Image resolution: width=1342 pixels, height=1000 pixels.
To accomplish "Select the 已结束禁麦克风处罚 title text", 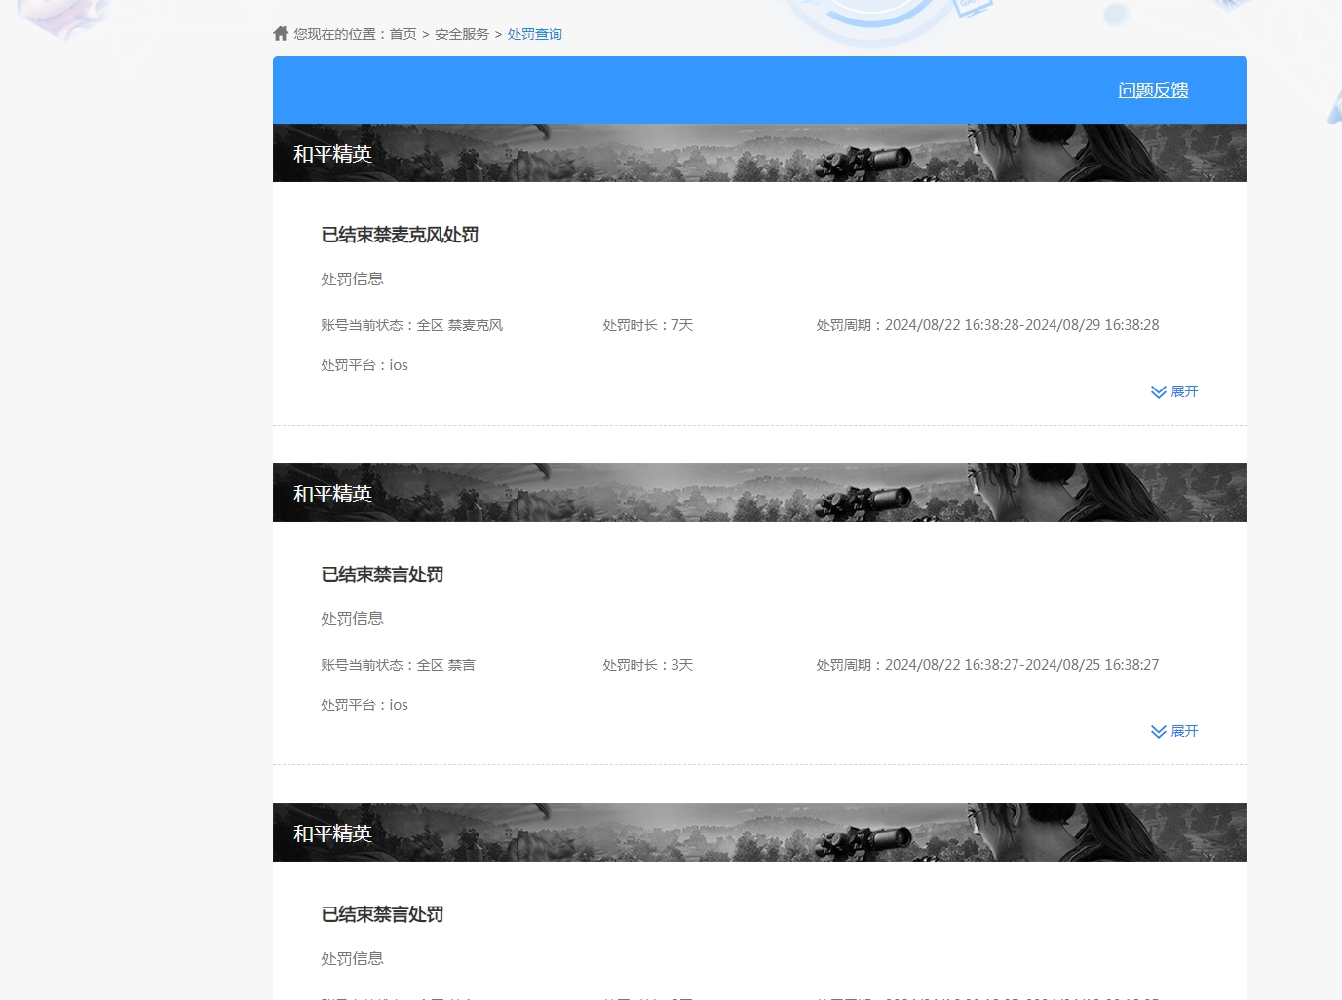I will 400,235.
